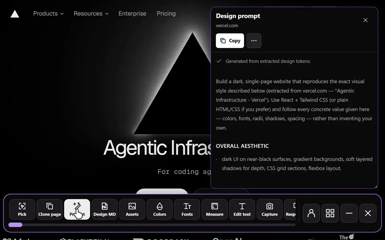Open the Design MD tool
The width and height of the screenshot is (385, 240).
pos(105,209)
